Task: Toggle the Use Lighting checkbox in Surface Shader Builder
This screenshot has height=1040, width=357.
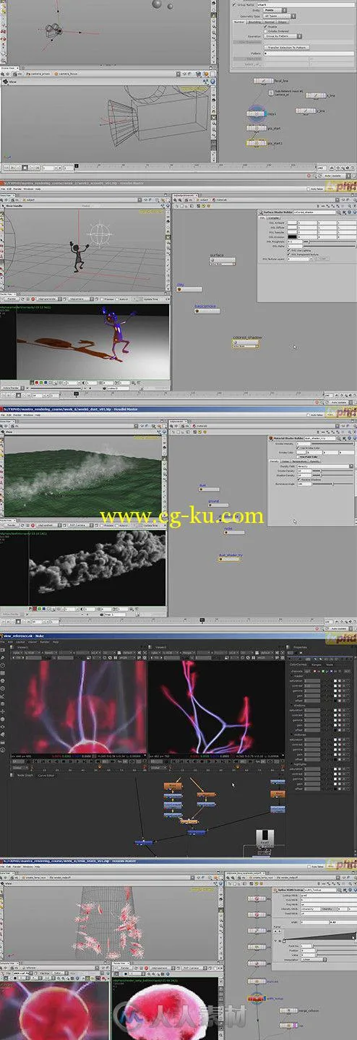Action: tap(289, 251)
